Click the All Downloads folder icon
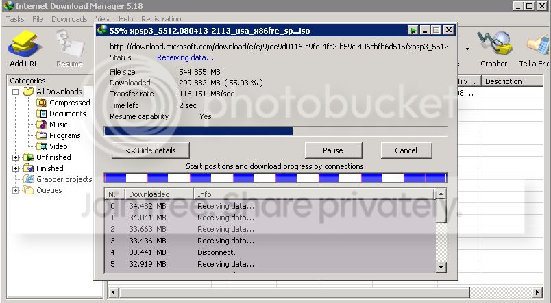The image size is (551, 303). click(x=28, y=92)
